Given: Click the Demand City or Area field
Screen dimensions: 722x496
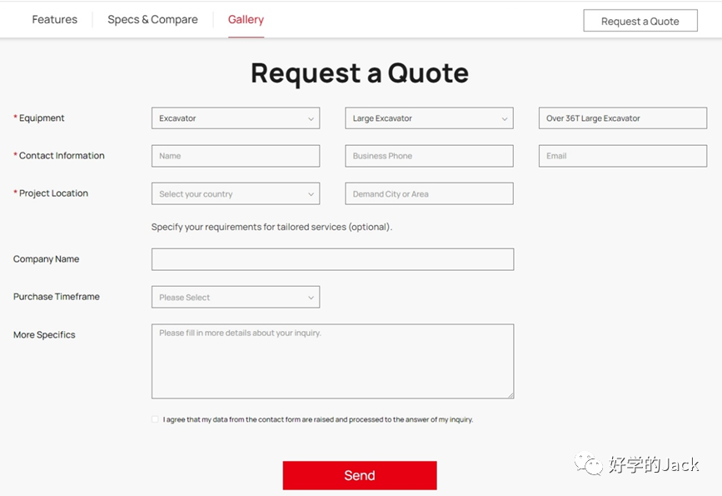Looking at the screenshot, I should (429, 193).
